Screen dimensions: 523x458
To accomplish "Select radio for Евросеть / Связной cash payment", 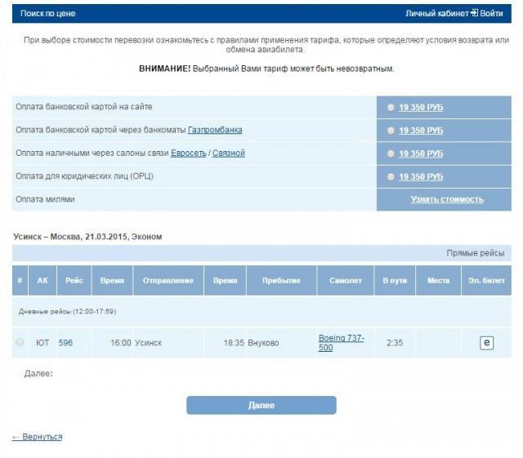I will (391, 153).
